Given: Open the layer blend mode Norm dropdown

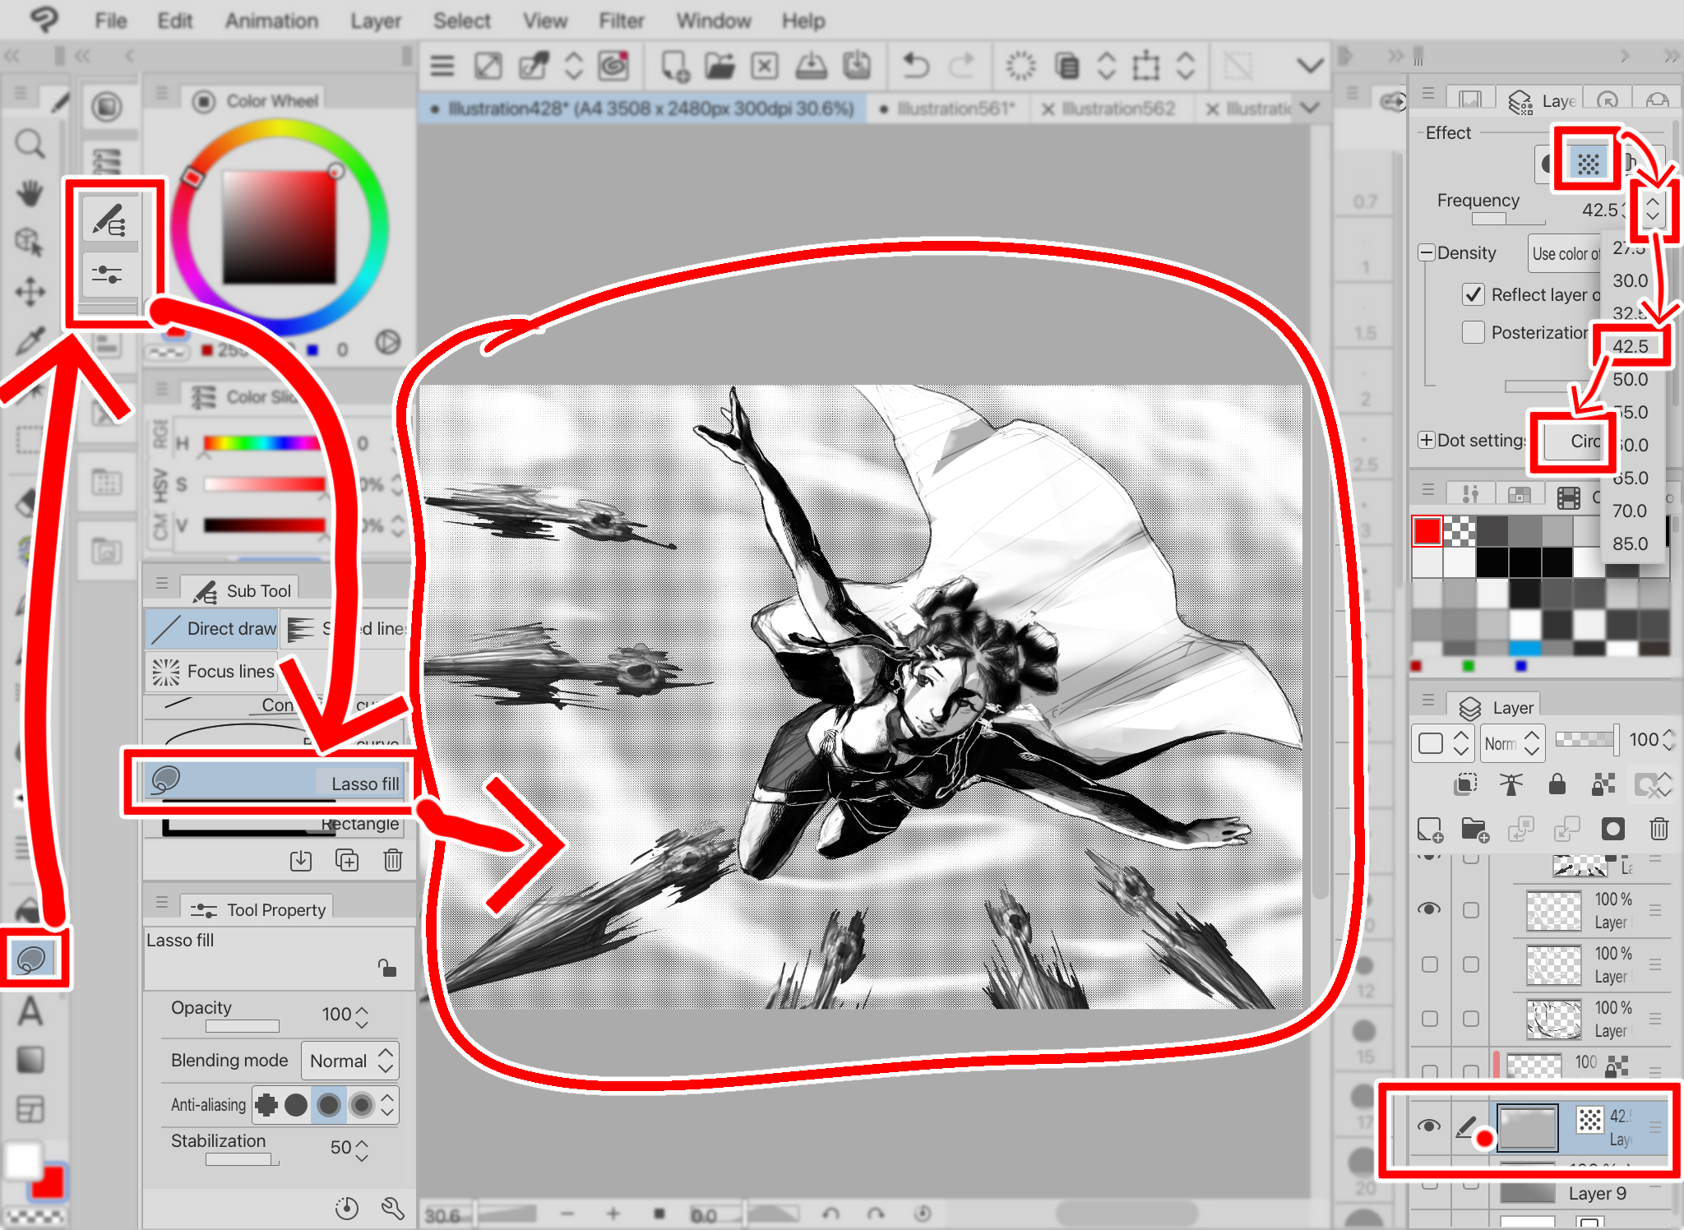Looking at the screenshot, I should click(x=1512, y=743).
